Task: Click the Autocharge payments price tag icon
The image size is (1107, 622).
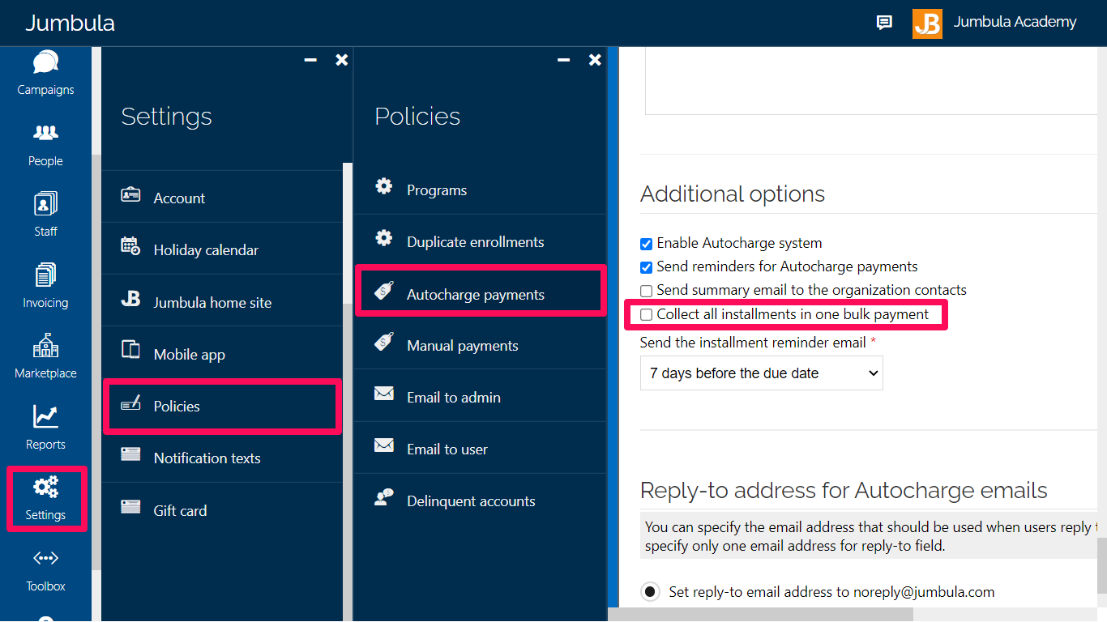Action: pos(384,291)
